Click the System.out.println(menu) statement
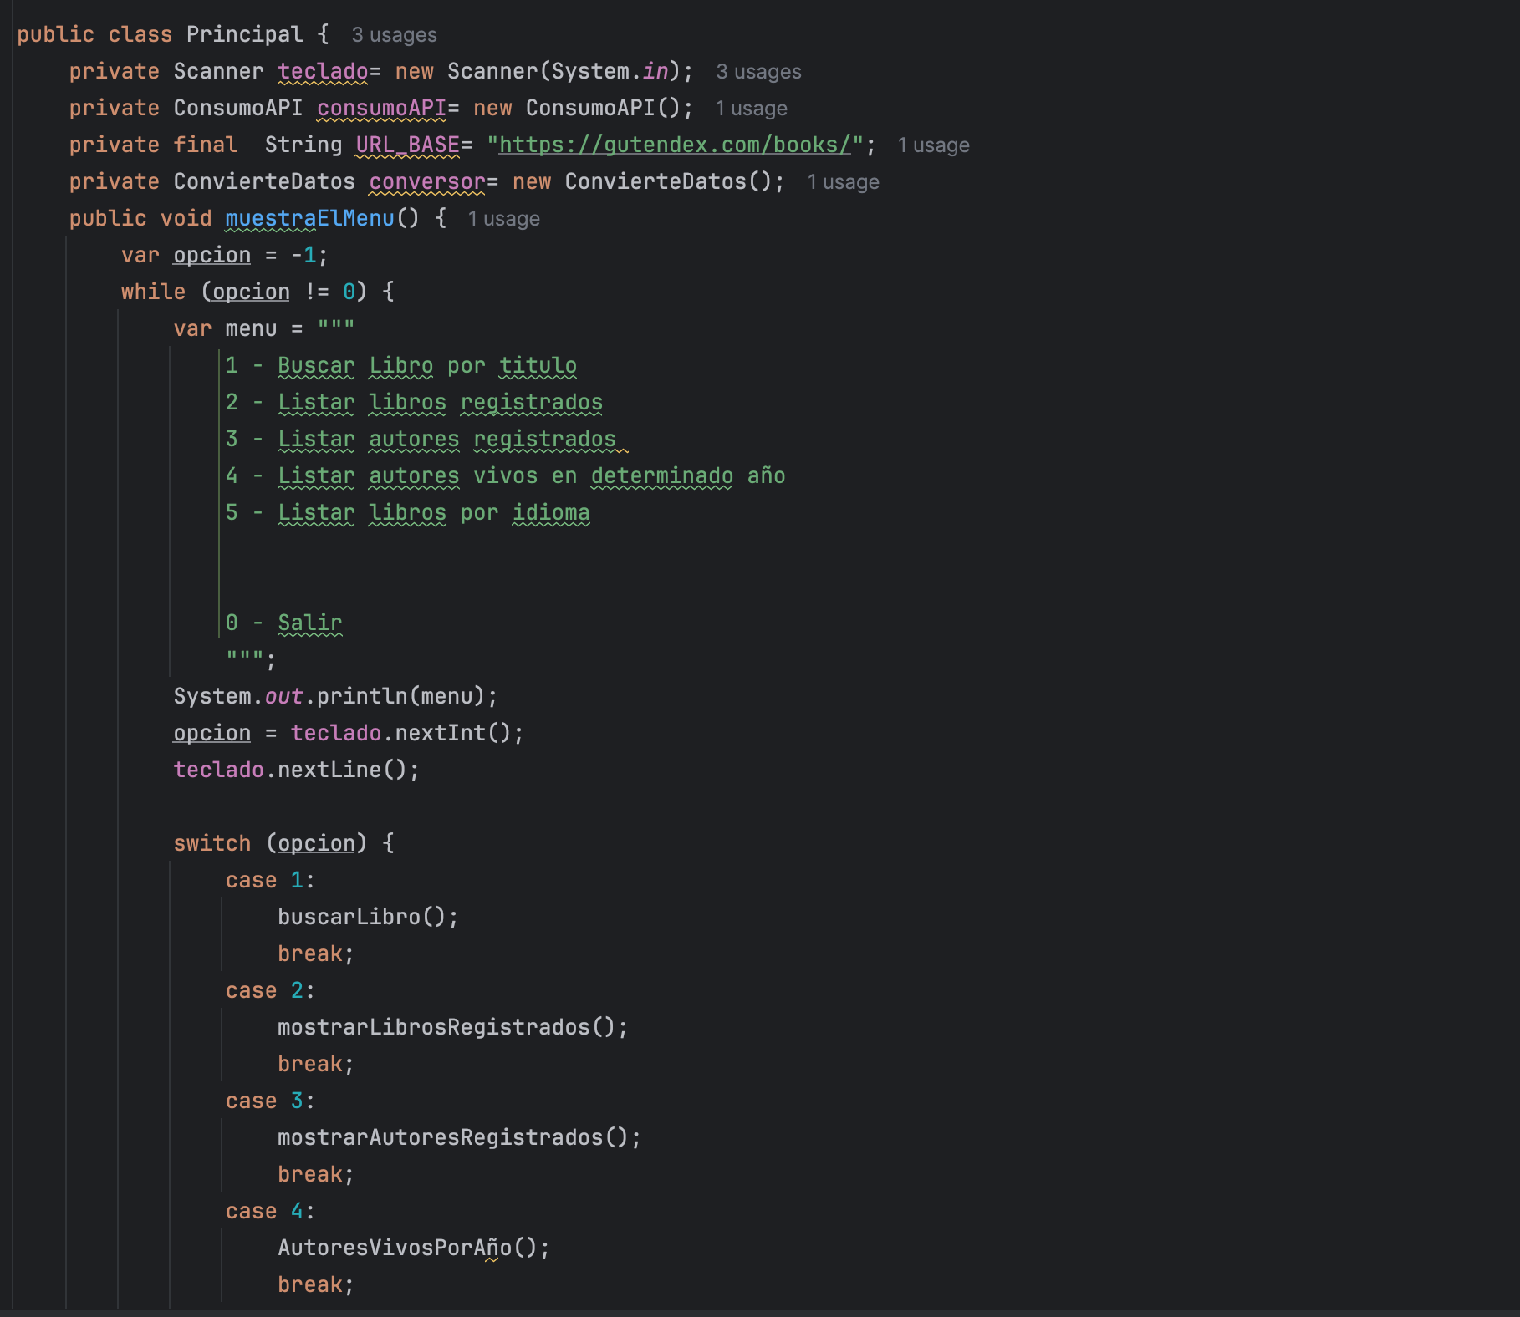Screen dimensions: 1520x1317 pyautogui.click(x=335, y=696)
